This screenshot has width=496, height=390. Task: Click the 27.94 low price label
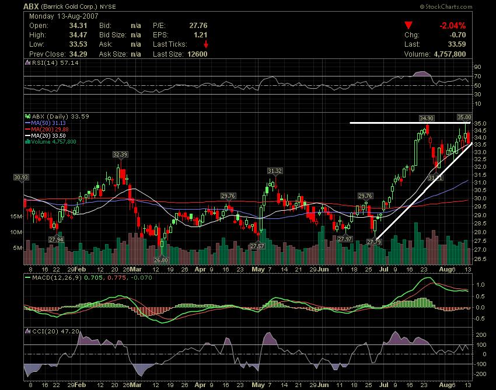(56, 239)
